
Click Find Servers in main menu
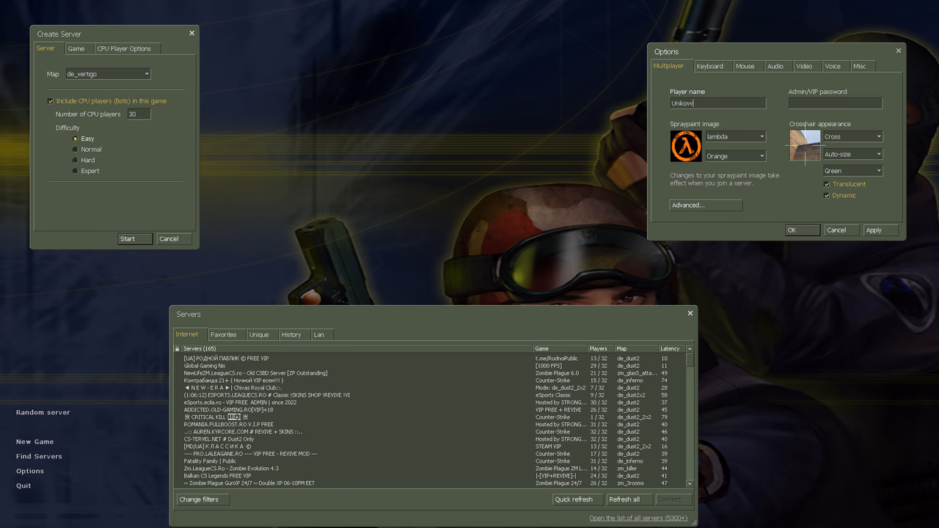pos(39,457)
